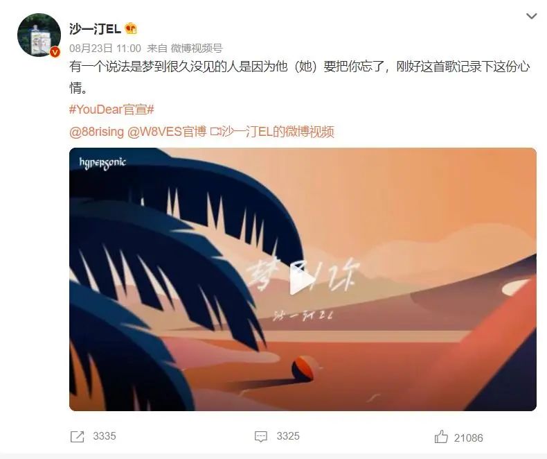The height and width of the screenshot is (459, 547).
Task: Open the post options chevron dropdown
Action: (531, 16)
